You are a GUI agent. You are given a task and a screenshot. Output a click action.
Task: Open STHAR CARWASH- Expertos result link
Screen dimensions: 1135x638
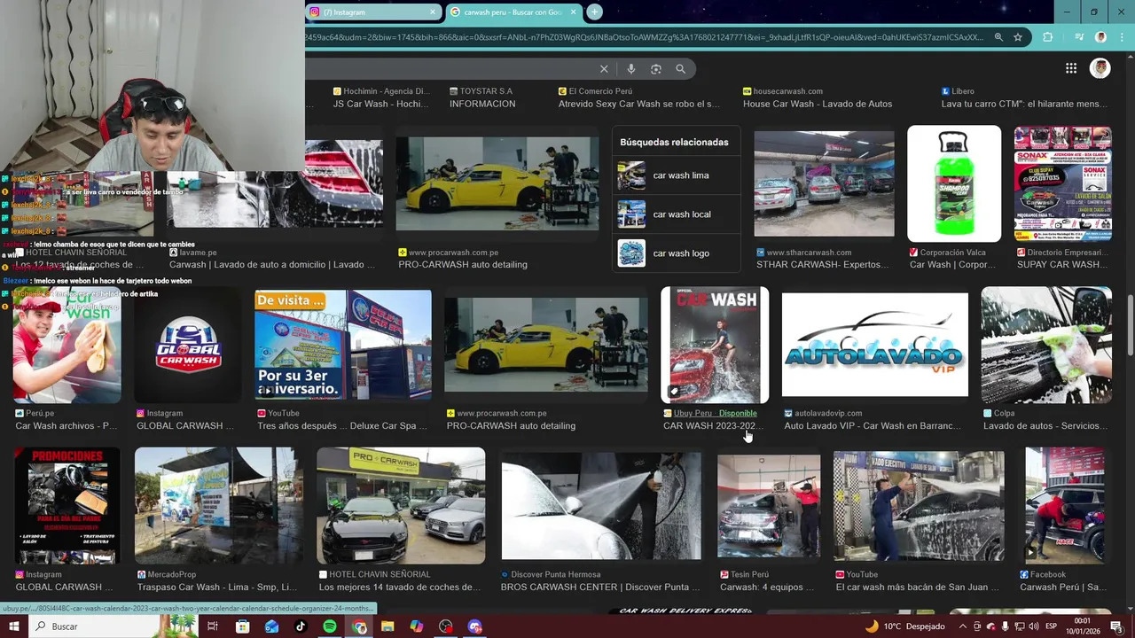822,265
